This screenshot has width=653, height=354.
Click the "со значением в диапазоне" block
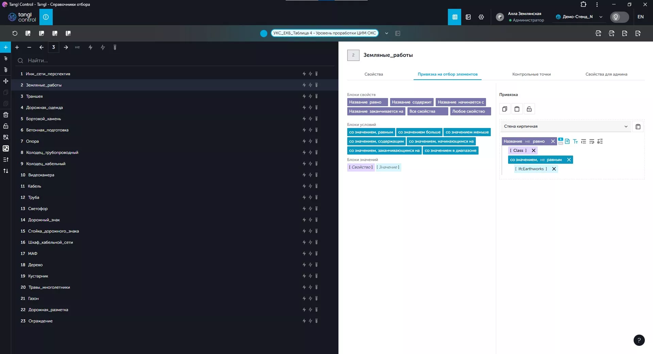tap(450, 150)
